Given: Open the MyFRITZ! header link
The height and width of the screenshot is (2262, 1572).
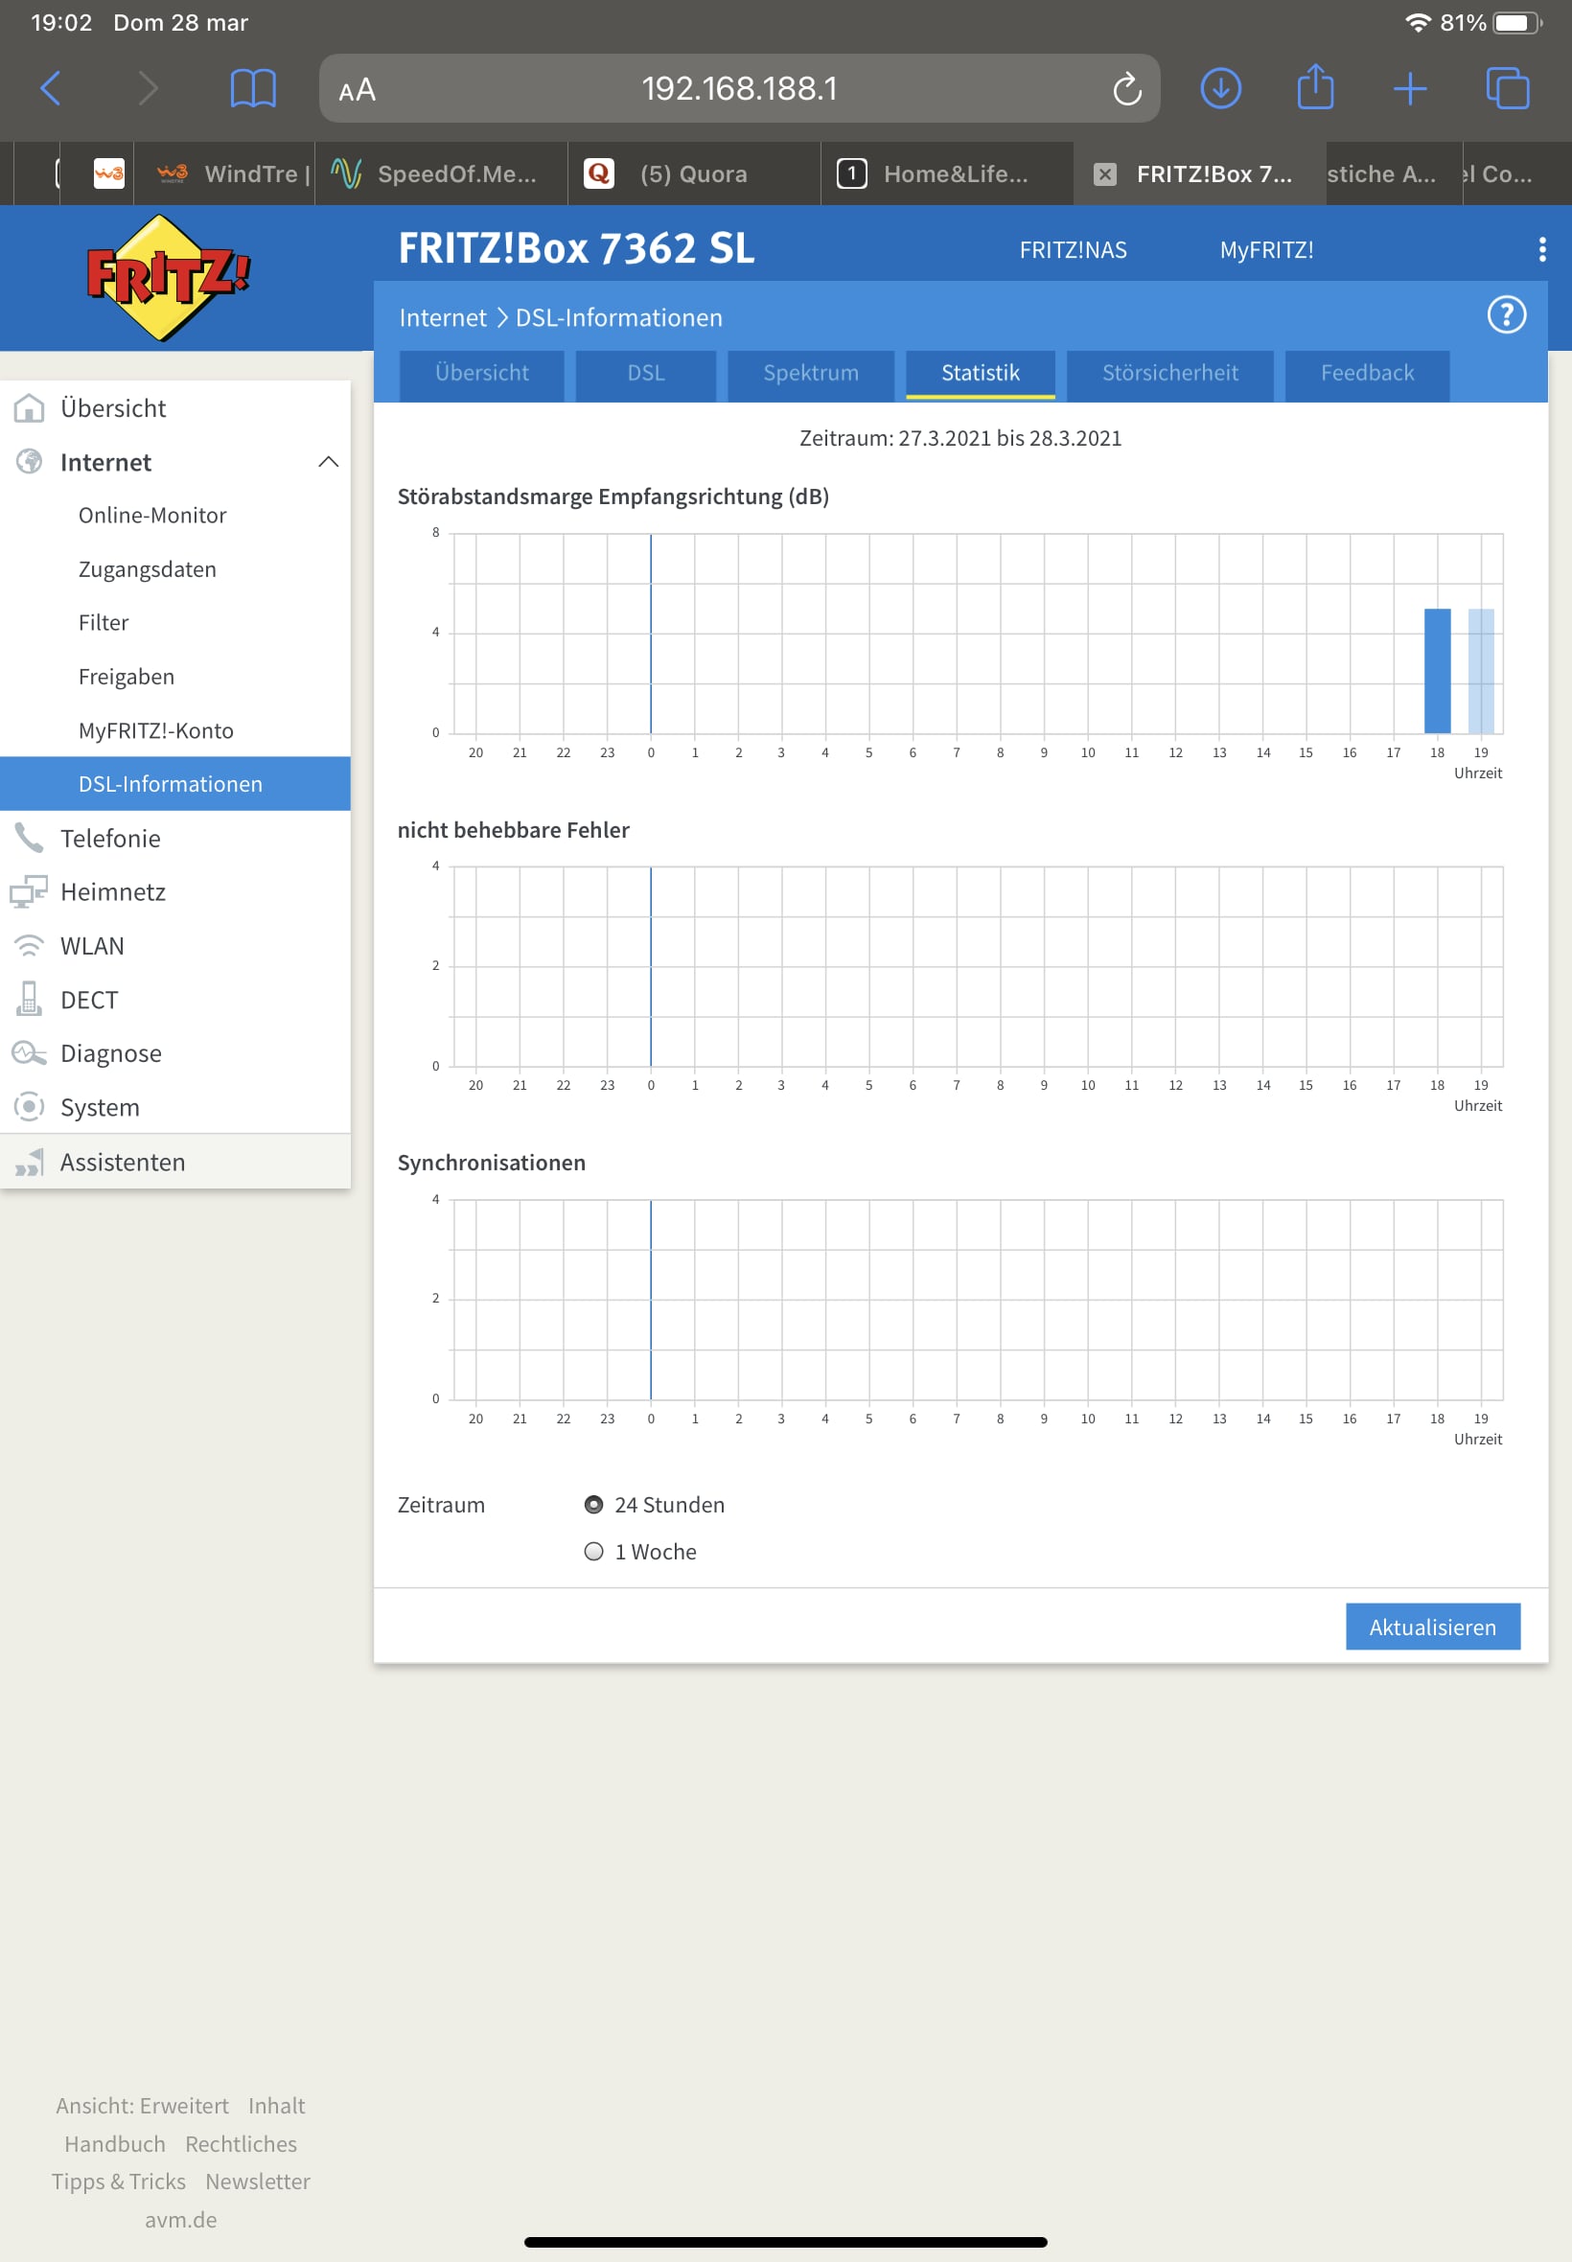Looking at the screenshot, I should point(1265,250).
